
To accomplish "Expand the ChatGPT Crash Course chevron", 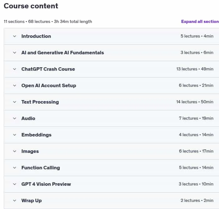I will click(x=15, y=69).
